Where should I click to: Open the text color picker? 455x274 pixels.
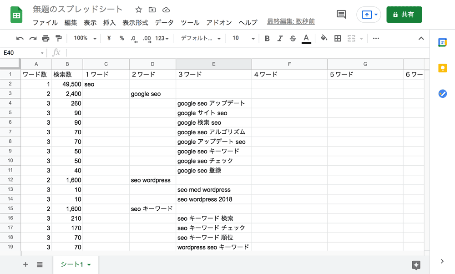point(306,39)
